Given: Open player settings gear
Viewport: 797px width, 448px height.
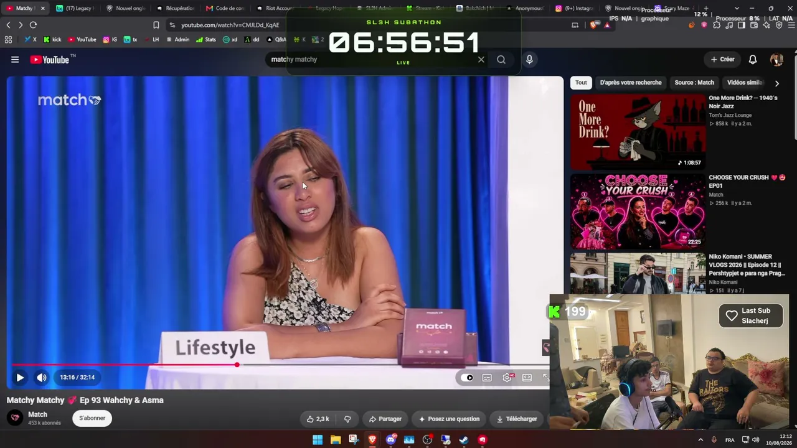Looking at the screenshot, I should tap(507, 378).
